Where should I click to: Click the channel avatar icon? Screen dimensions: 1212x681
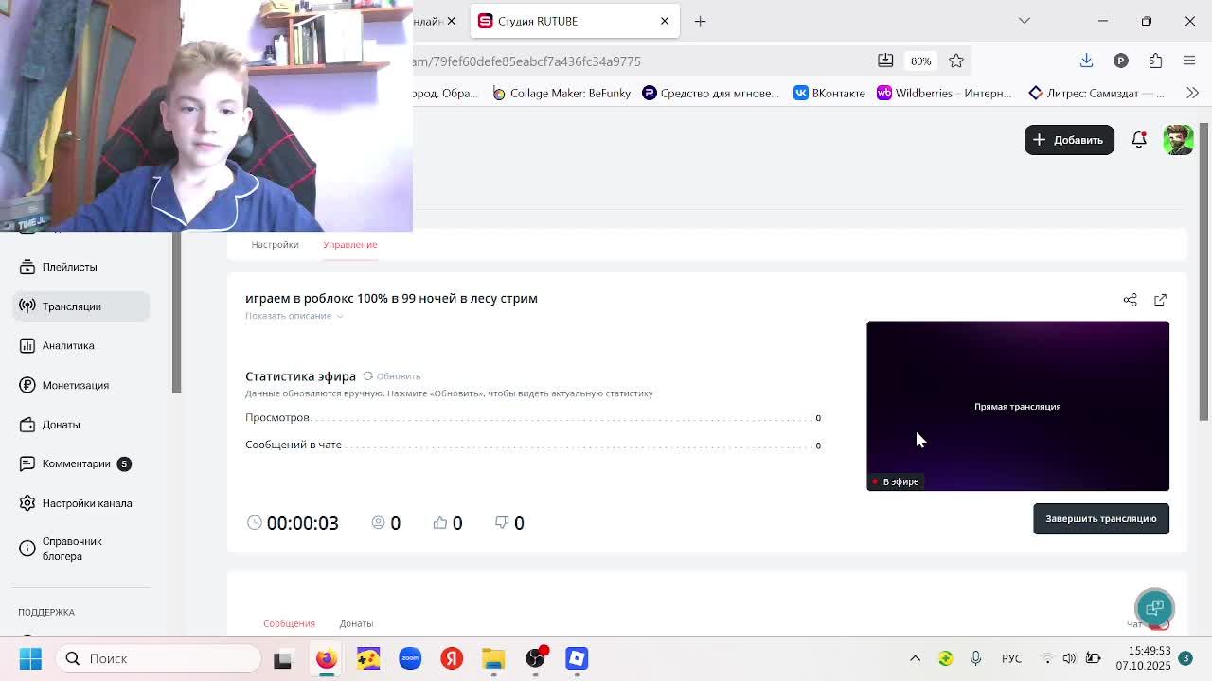point(1178,140)
